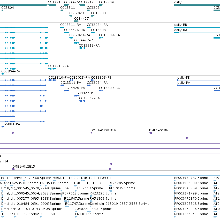Screen dimensions: 220x218
Task: Click the CG13309-PA protein label
Action: point(109,88)
